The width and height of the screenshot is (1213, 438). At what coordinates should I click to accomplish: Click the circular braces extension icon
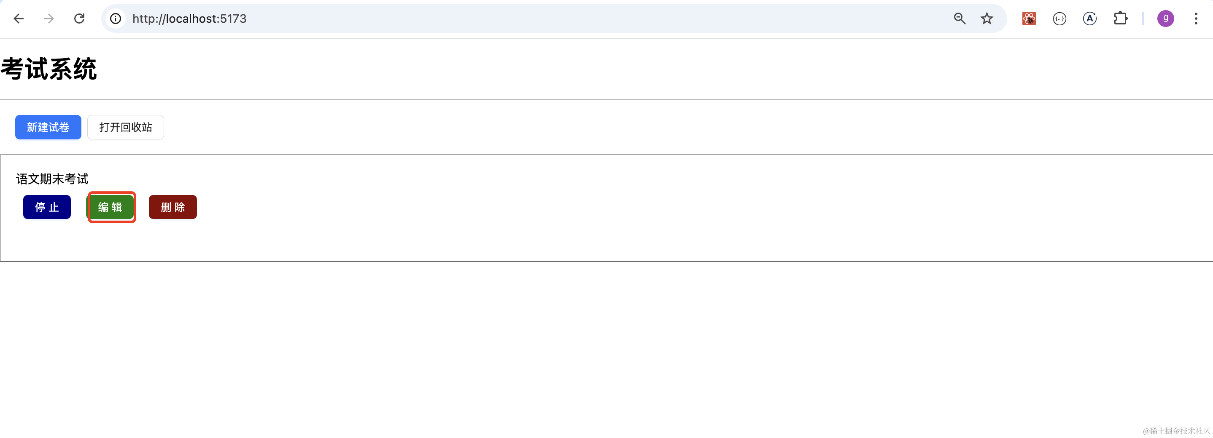point(1059,19)
